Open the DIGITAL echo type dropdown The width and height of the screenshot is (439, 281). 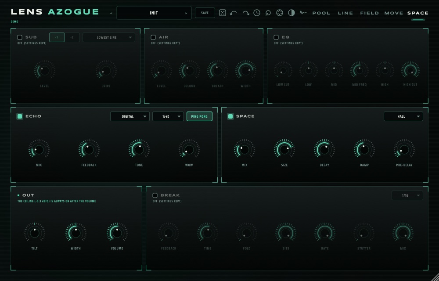pos(130,116)
